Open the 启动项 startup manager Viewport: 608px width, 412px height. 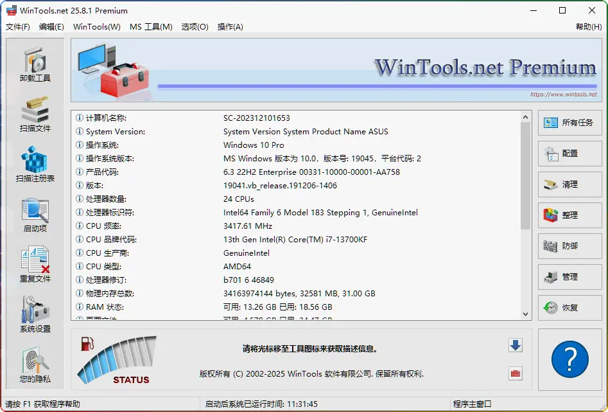tap(35, 215)
